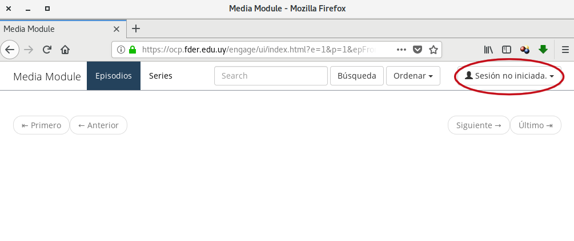Show sidebars with the sidebar icon
The height and width of the screenshot is (241, 574).
point(506,50)
